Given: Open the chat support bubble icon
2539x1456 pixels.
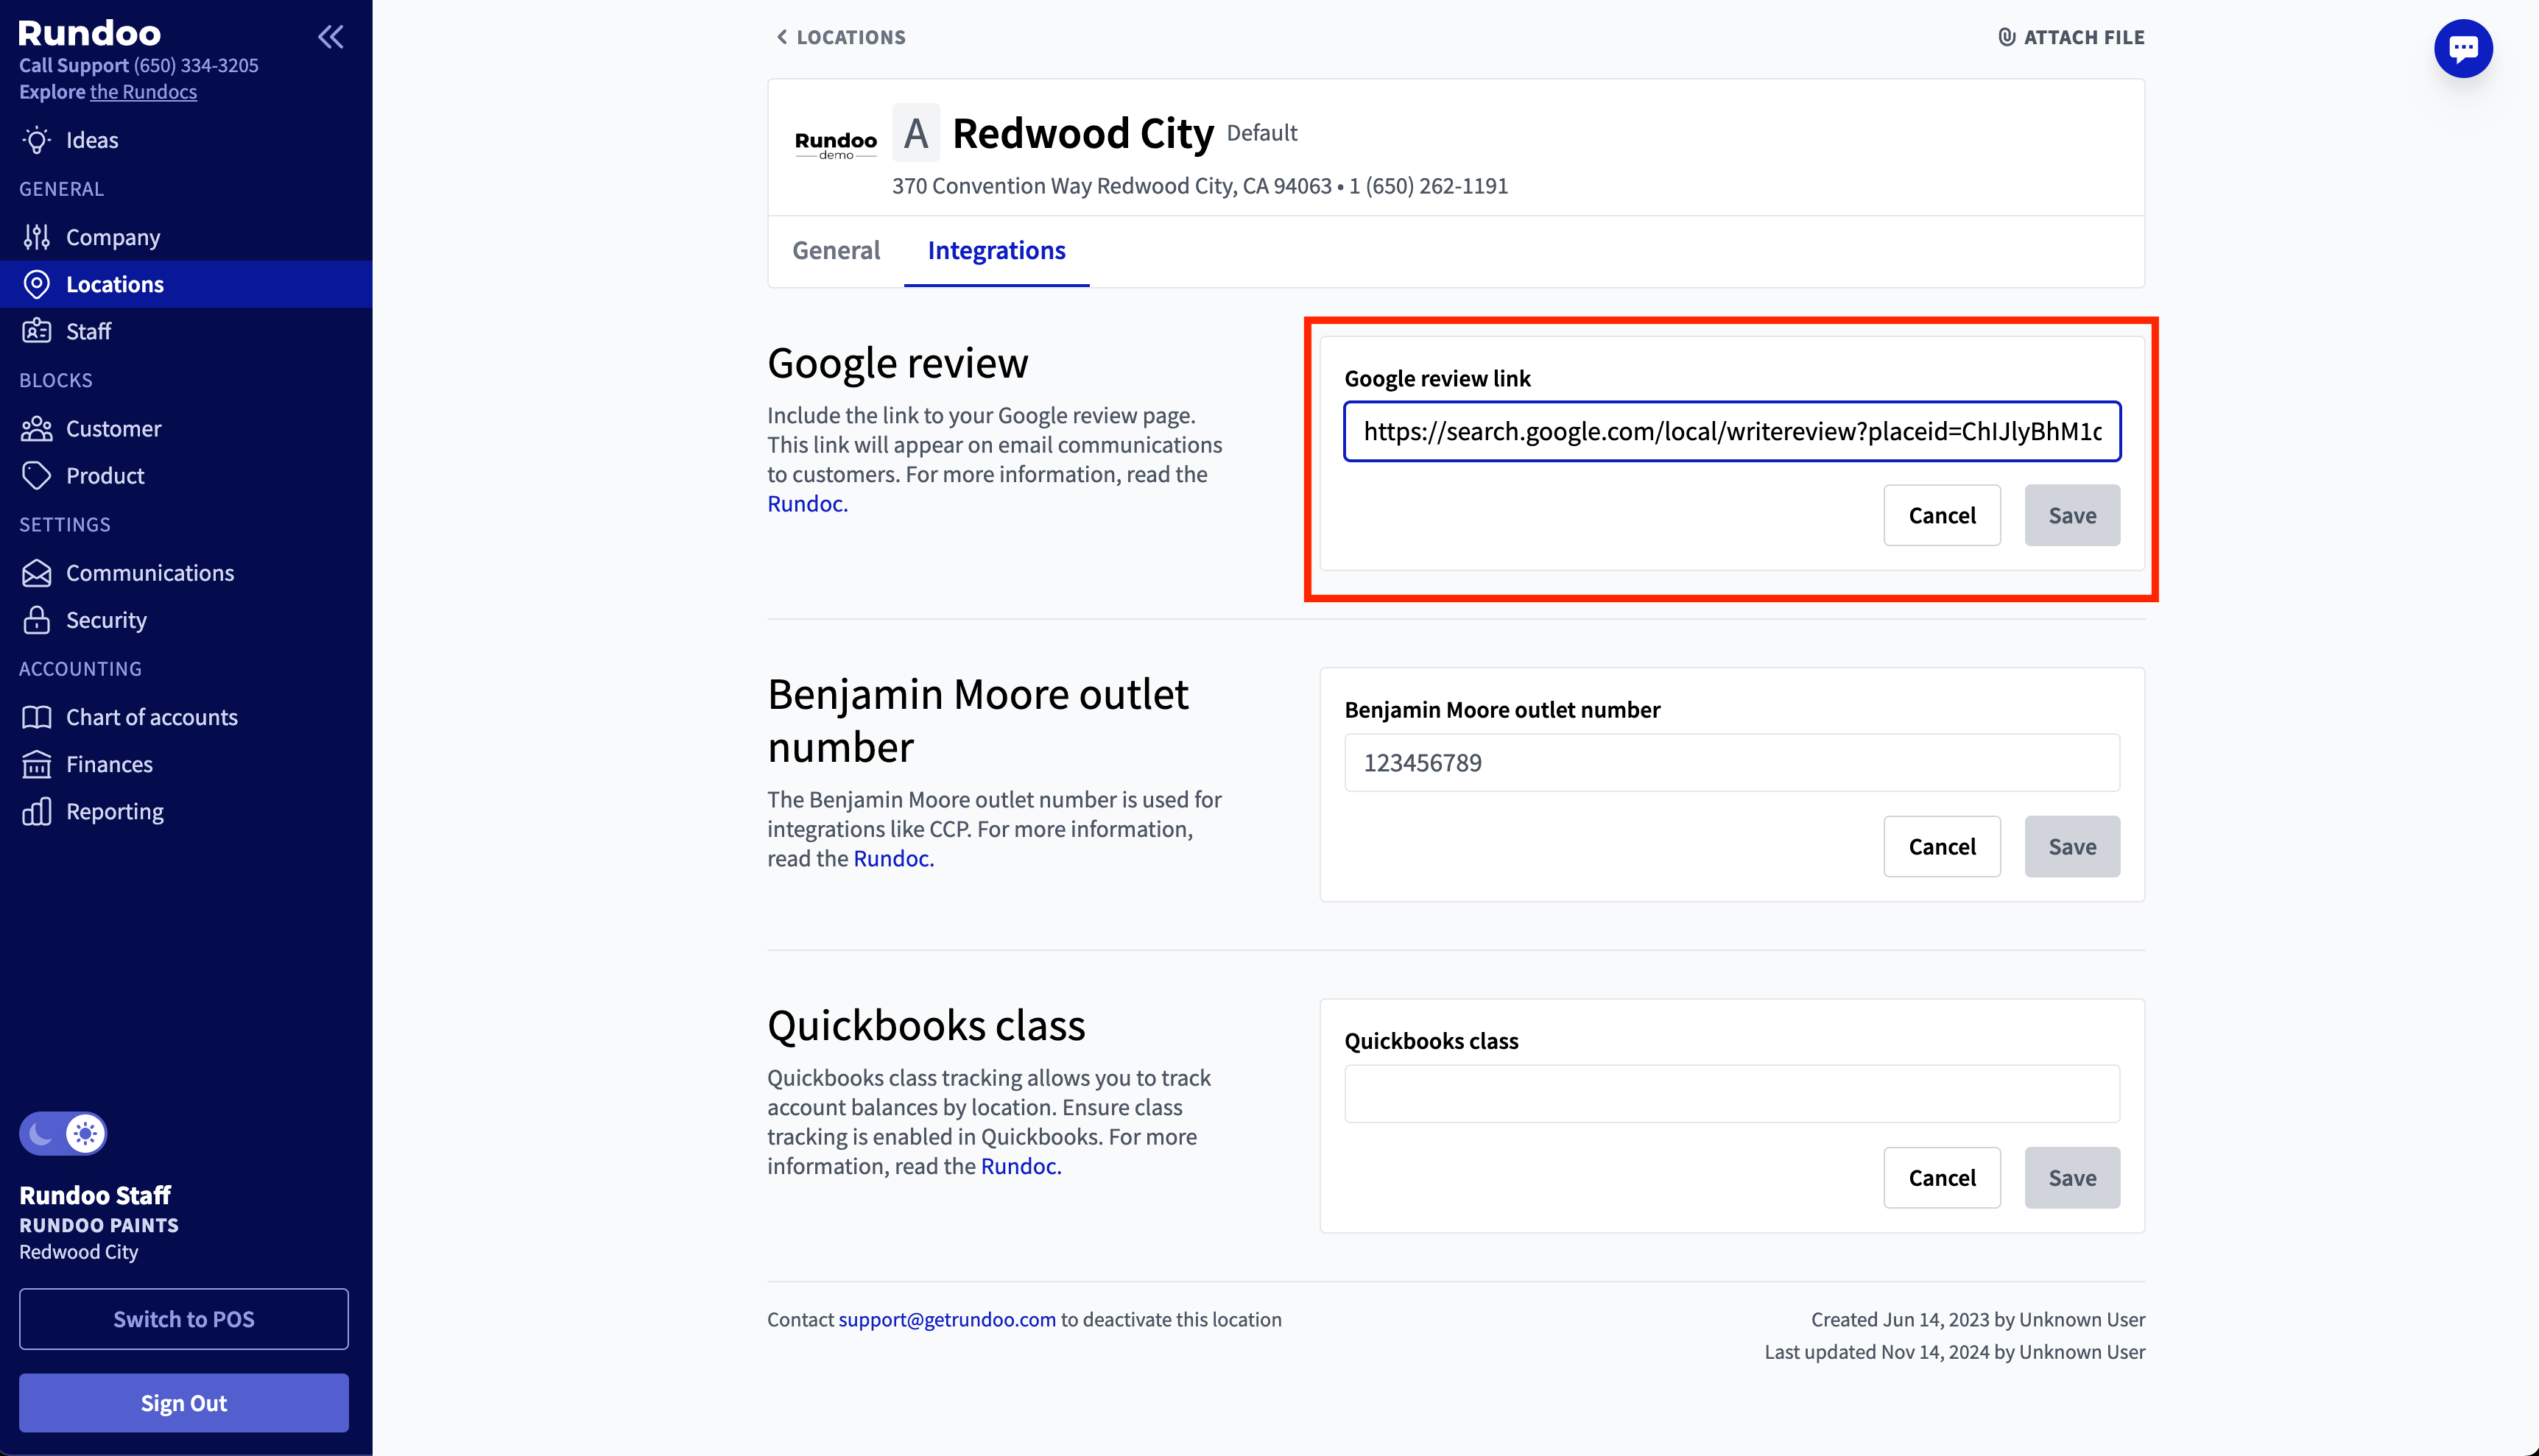Looking at the screenshot, I should (x=2463, y=48).
